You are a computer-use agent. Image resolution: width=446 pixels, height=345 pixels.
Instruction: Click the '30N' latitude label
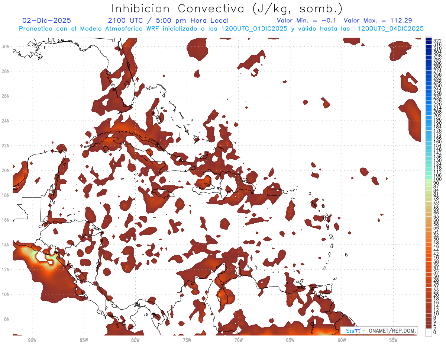coord(6,46)
